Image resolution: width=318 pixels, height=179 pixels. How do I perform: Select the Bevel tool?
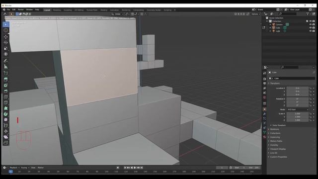pos(5,91)
